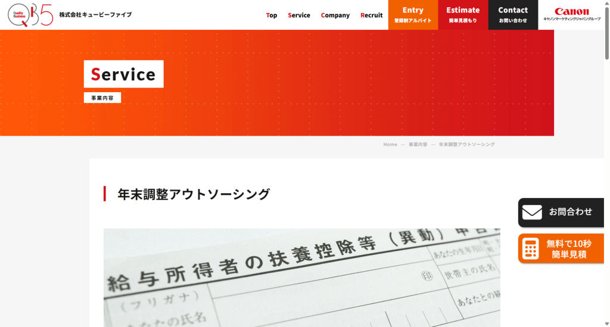Viewport: 610px width, 327px height.
Task: Click the 事業内容 banner label
Action: pos(102,98)
